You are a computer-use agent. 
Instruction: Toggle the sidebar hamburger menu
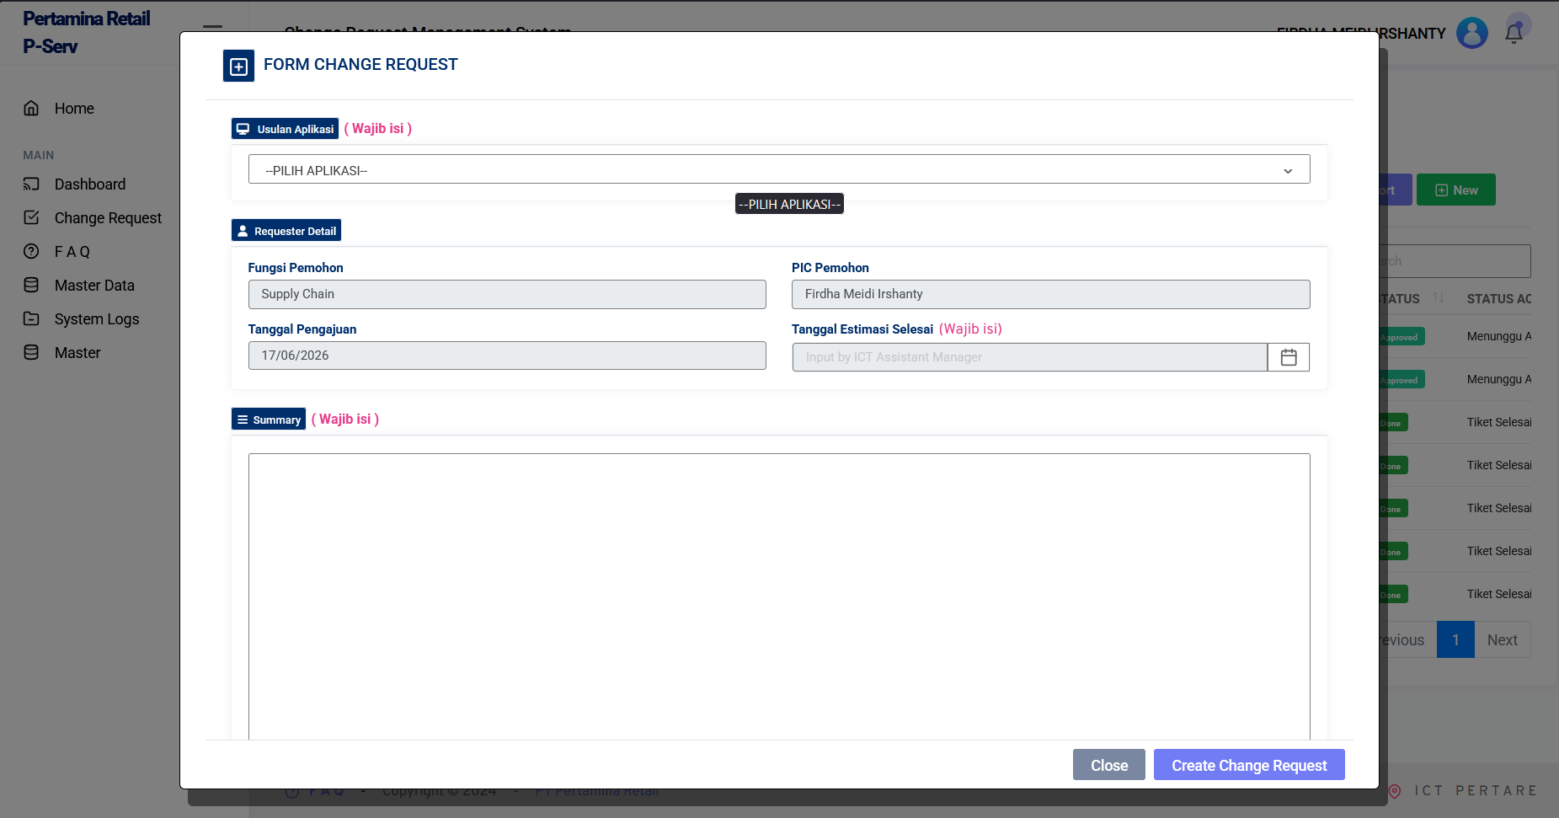pos(212,28)
